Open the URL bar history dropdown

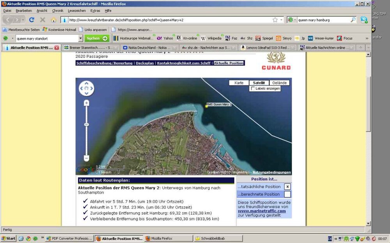(282, 20)
